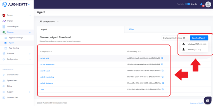Open the user avatar profile
This screenshot has height=106, width=213.
click(x=208, y=4)
